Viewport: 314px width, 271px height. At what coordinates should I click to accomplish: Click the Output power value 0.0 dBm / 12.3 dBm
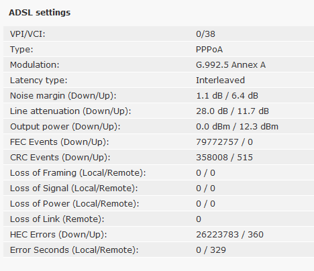coord(237,127)
